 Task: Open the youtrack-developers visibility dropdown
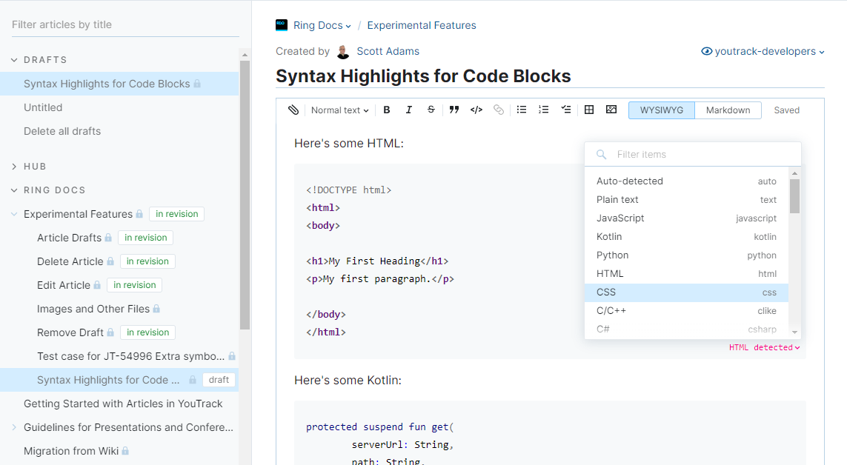763,51
